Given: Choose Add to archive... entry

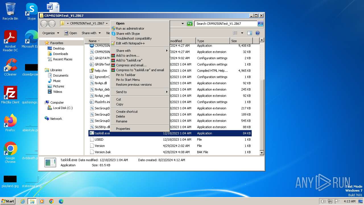Looking at the screenshot, I should point(127,56).
